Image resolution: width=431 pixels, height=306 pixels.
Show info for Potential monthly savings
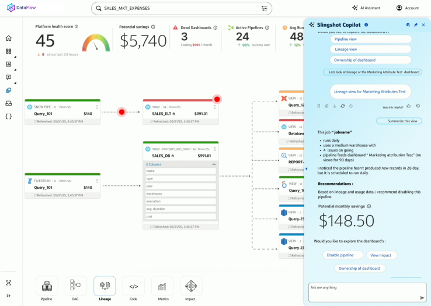click(x=369, y=206)
